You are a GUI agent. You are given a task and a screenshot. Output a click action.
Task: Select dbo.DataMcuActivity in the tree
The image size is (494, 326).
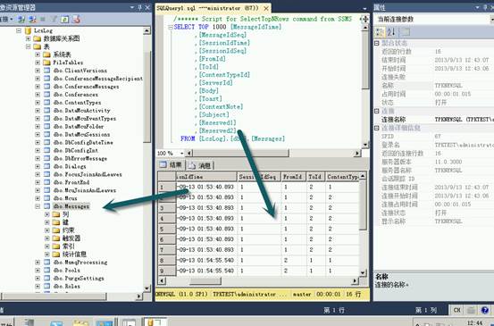[x=81, y=111]
